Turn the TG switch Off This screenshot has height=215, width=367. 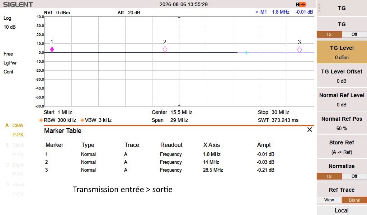(x=354, y=34)
